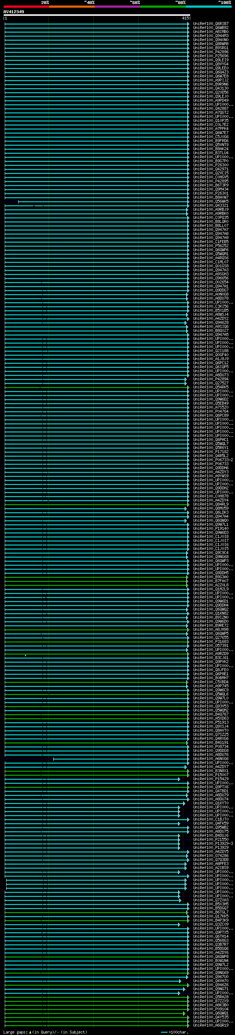Select hit UniRef100_P19140
235x1035 pixels.
click(210, 528)
